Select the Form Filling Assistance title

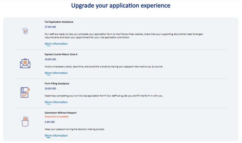click(57, 84)
